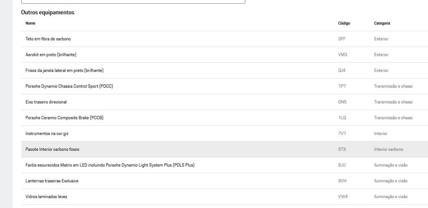Viewport: 428px width, 208px height.
Task: Select Porsche Dynamic Chassis Control Sport (PDCC)
Action: click(x=69, y=86)
